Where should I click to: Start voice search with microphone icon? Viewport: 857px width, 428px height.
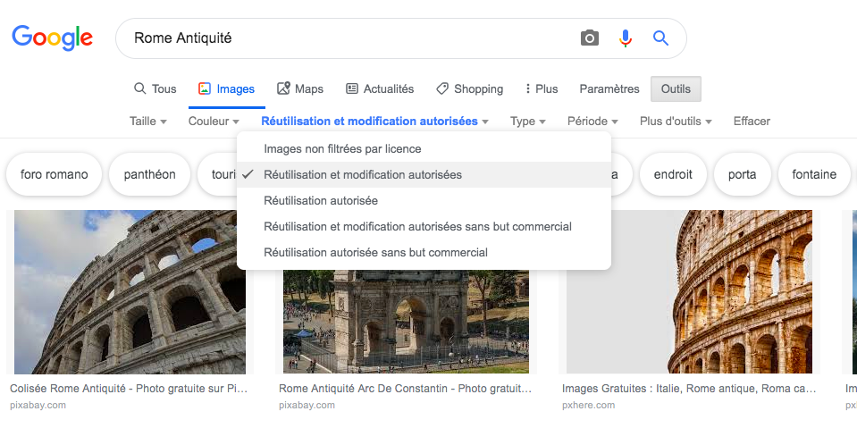pyautogui.click(x=626, y=38)
